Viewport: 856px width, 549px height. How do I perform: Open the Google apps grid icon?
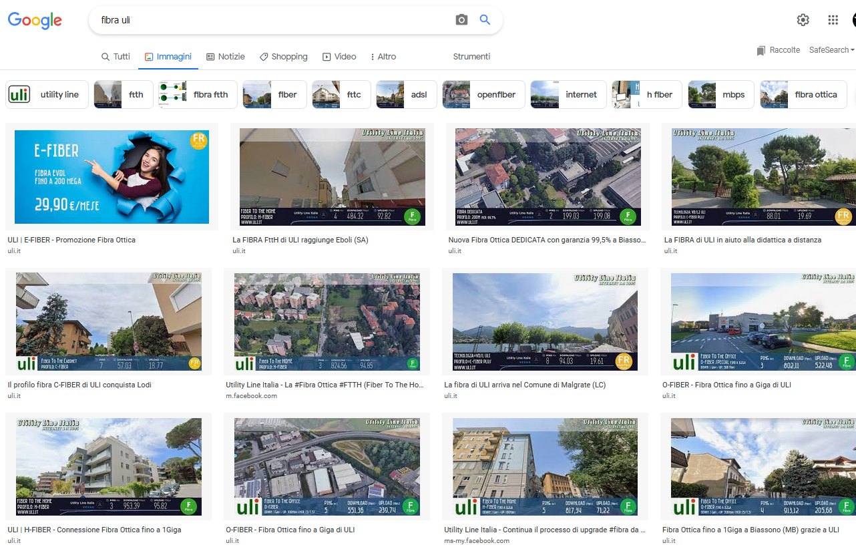click(x=833, y=20)
